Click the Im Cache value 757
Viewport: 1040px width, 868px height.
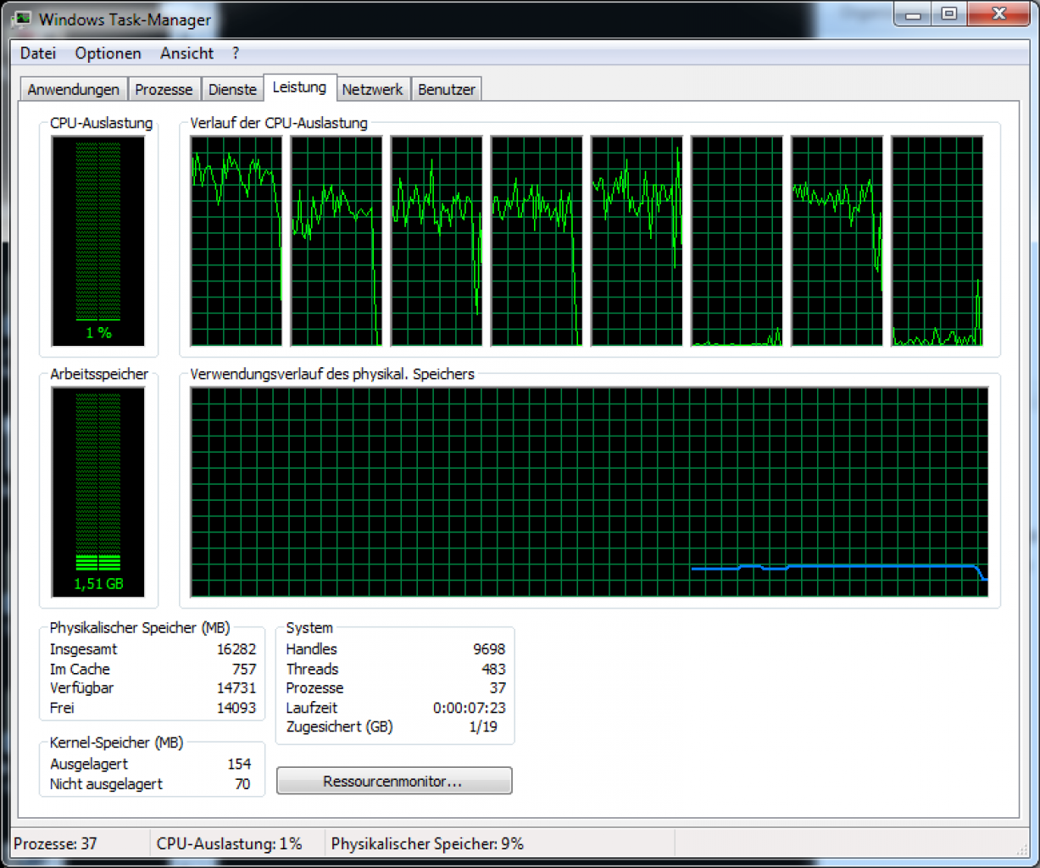coord(244,669)
